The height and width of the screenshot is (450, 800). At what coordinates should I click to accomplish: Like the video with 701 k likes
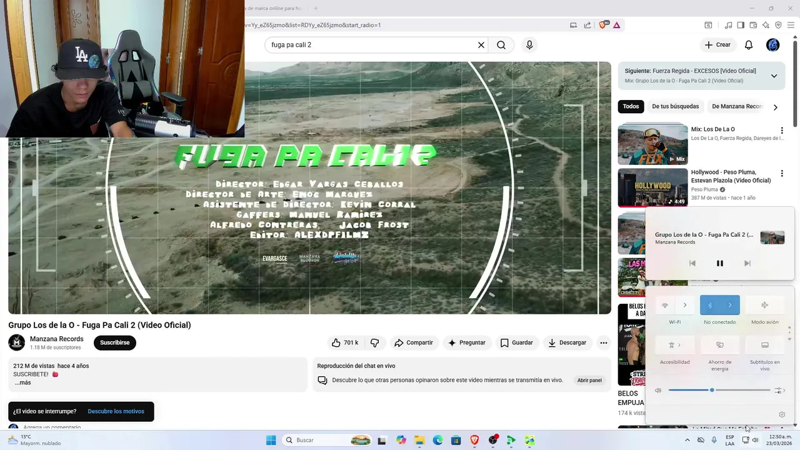pos(345,342)
